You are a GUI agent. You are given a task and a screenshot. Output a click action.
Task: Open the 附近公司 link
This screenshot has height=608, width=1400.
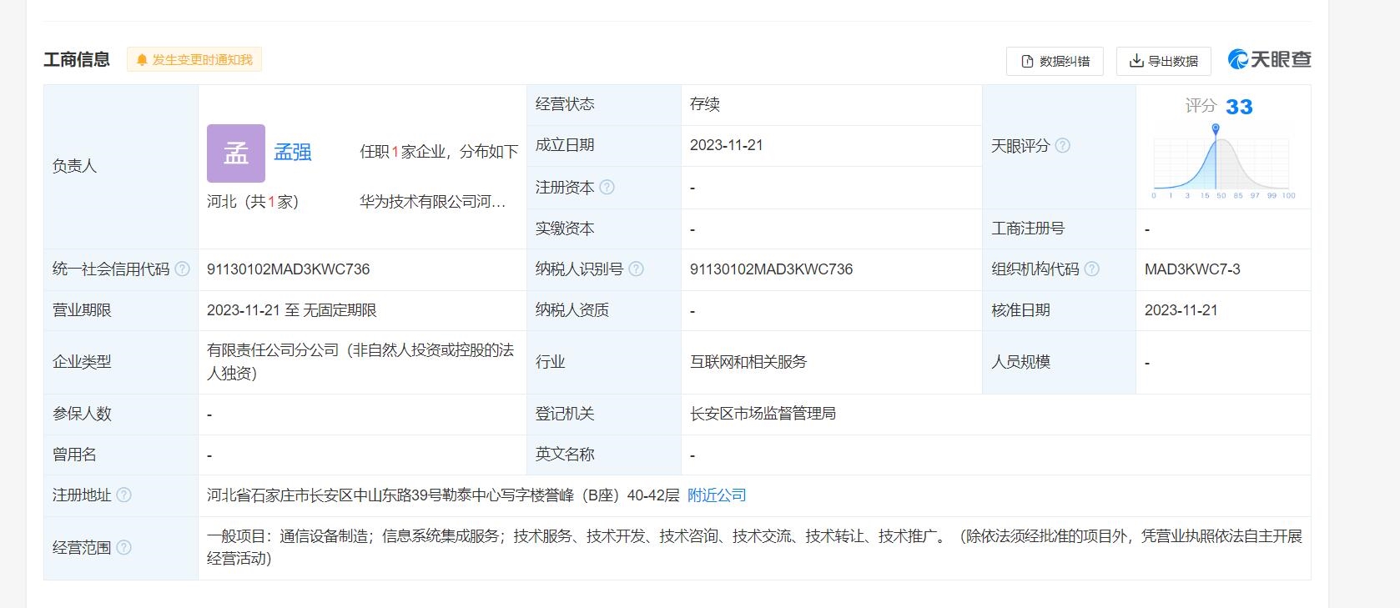click(x=717, y=495)
